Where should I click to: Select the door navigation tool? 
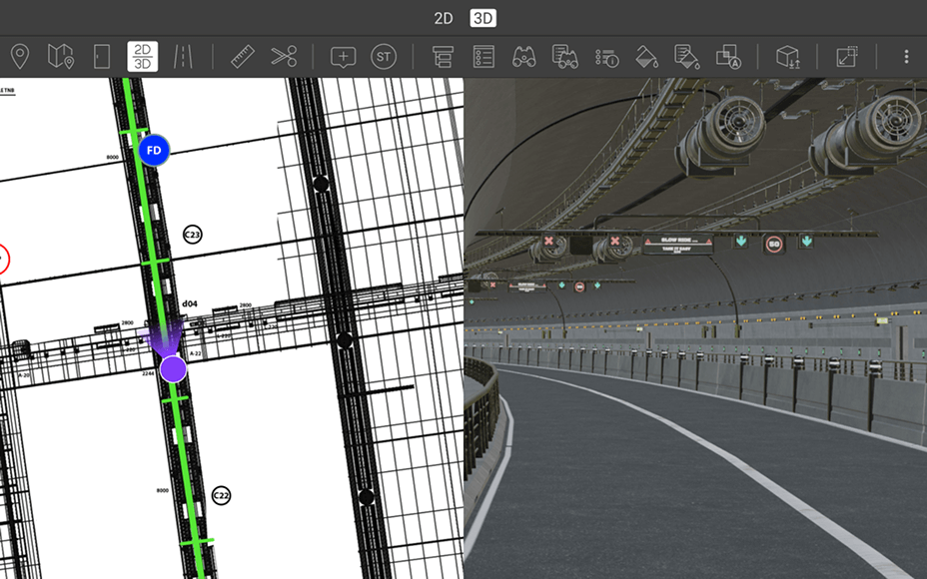(100, 56)
